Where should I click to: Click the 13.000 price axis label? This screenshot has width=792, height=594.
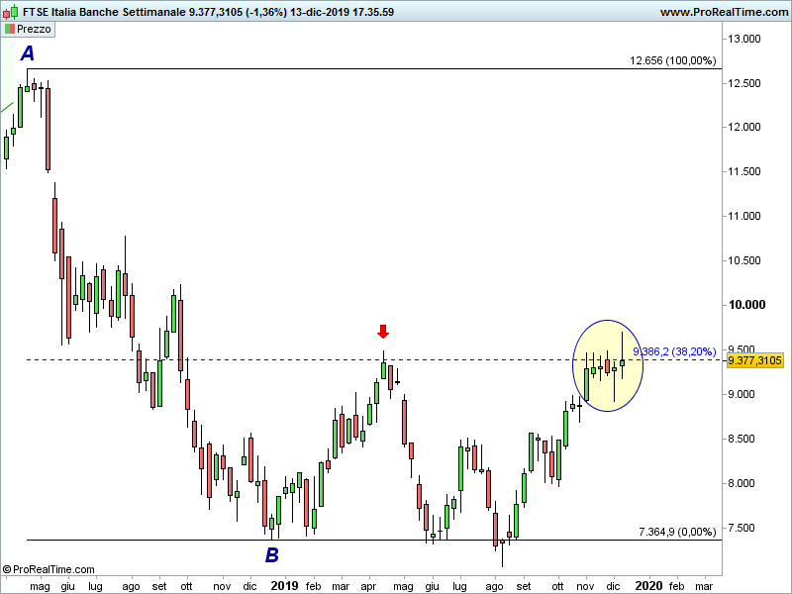[x=744, y=39]
